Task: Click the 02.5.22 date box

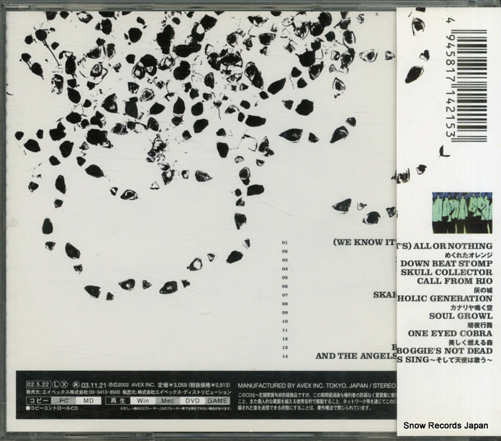Action: point(37,383)
